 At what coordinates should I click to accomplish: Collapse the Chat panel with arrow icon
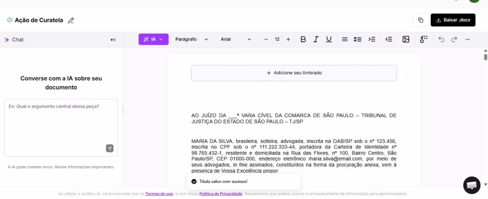(x=113, y=40)
